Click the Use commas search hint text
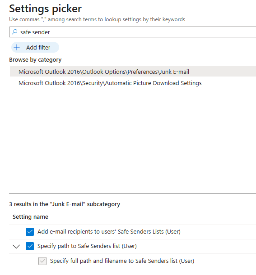 (97, 19)
